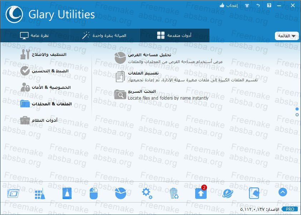Click the folder magnifier Quick Search icon
Screen dimensions: 301x215
[120, 95]
